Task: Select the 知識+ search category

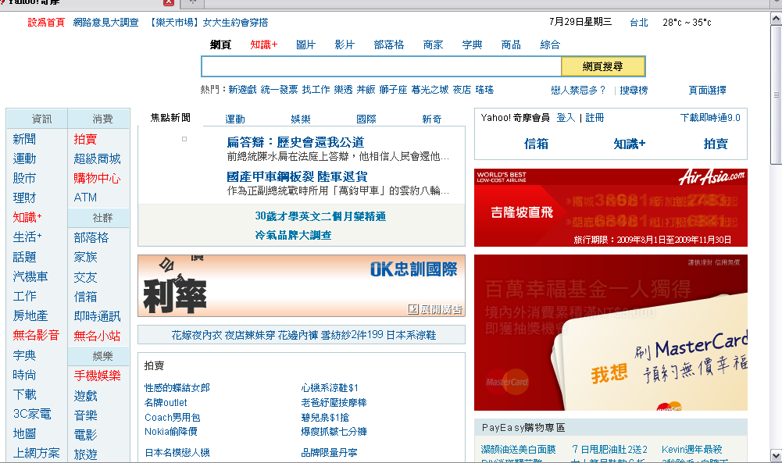Action: (x=263, y=45)
